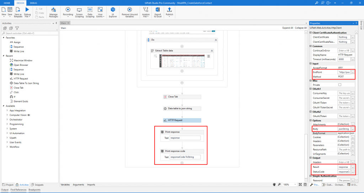Open the Error List side tab

[x=361, y=25]
